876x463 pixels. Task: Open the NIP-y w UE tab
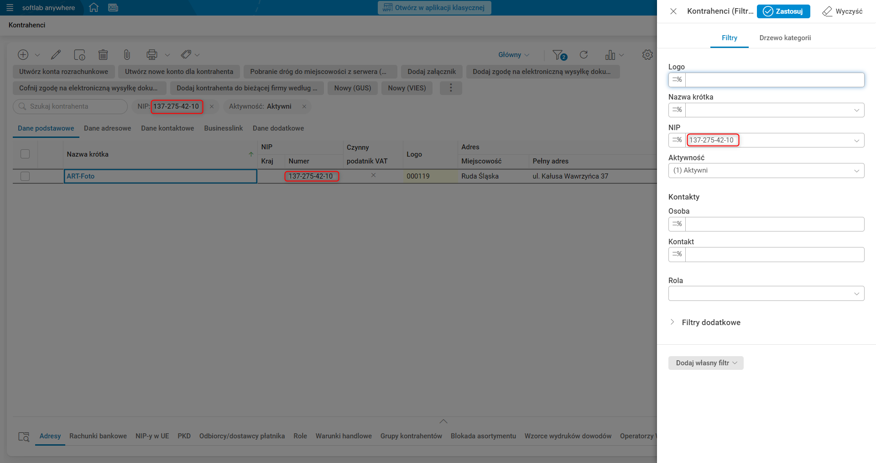click(x=152, y=436)
